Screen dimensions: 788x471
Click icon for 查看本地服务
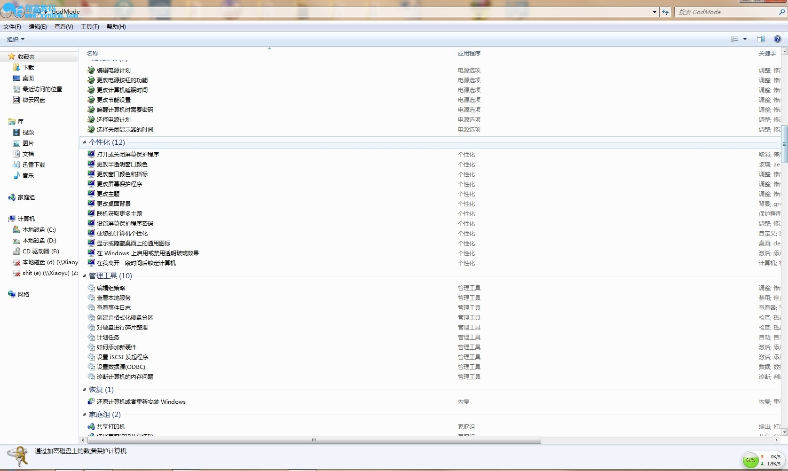tap(91, 298)
